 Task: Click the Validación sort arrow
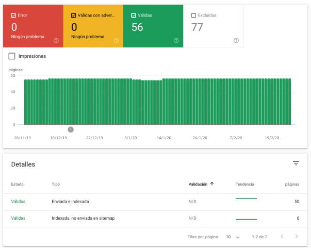[212, 184]
